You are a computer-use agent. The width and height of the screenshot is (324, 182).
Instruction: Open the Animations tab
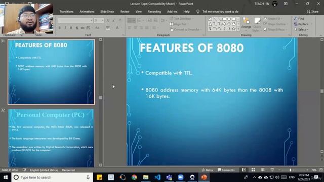coord(87,12)
